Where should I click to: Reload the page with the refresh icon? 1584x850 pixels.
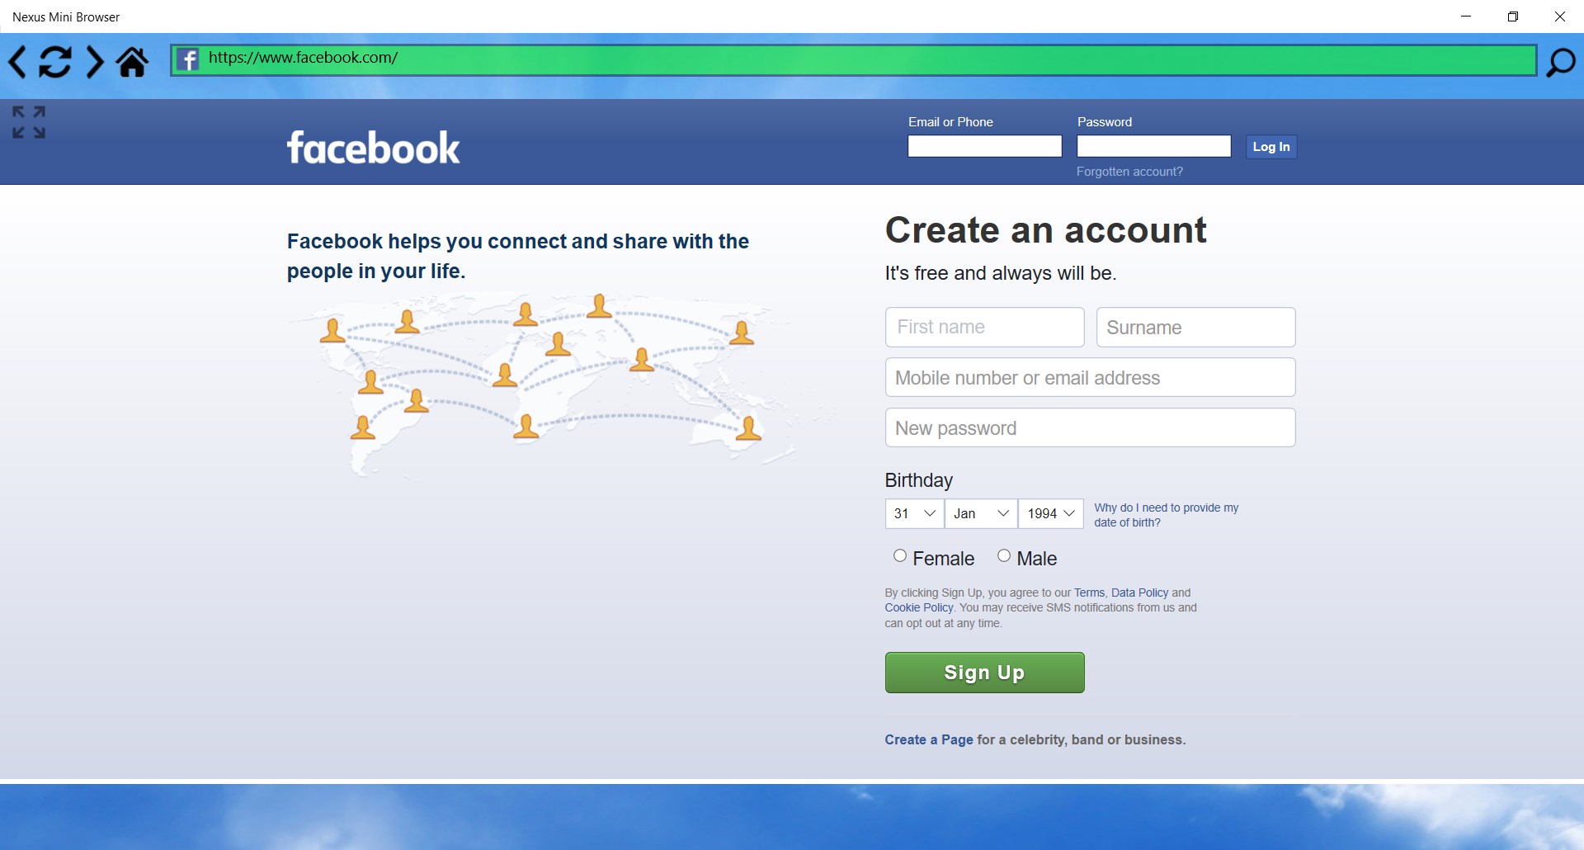[x=55, y=62]
